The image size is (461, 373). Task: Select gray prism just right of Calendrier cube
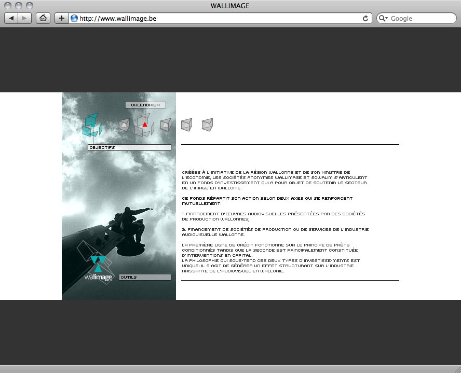[x=166, y=125]
